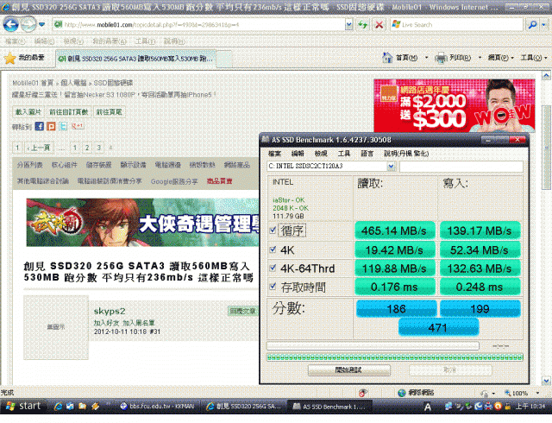This screenshot has height=423, width=552.
Task: Click the red X Stop loading icon
Action: click(x=379, y=25)
